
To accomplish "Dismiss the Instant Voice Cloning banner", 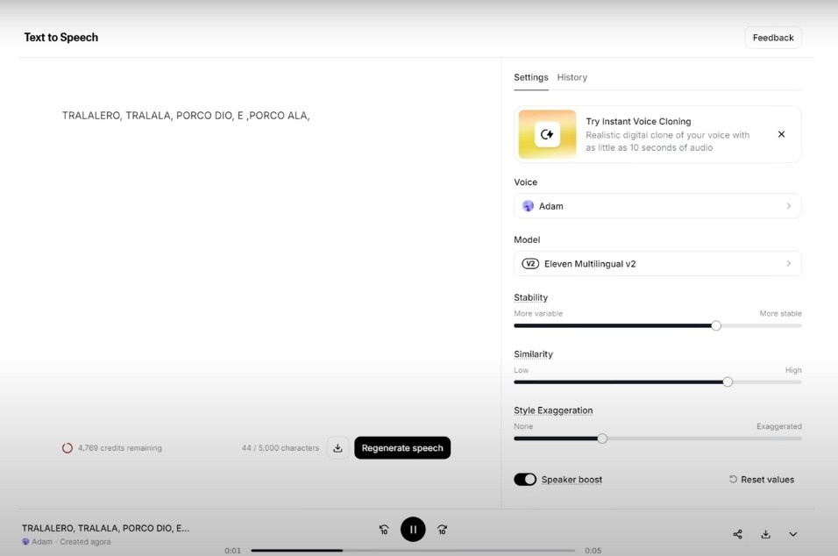I will pyautogui.click(x=781, y=134).
